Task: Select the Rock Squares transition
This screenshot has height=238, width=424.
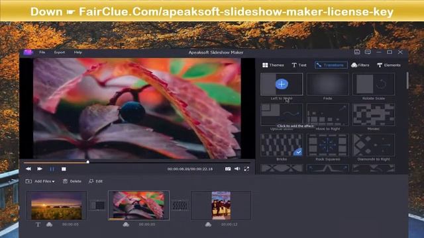Action: click(327, 145)
